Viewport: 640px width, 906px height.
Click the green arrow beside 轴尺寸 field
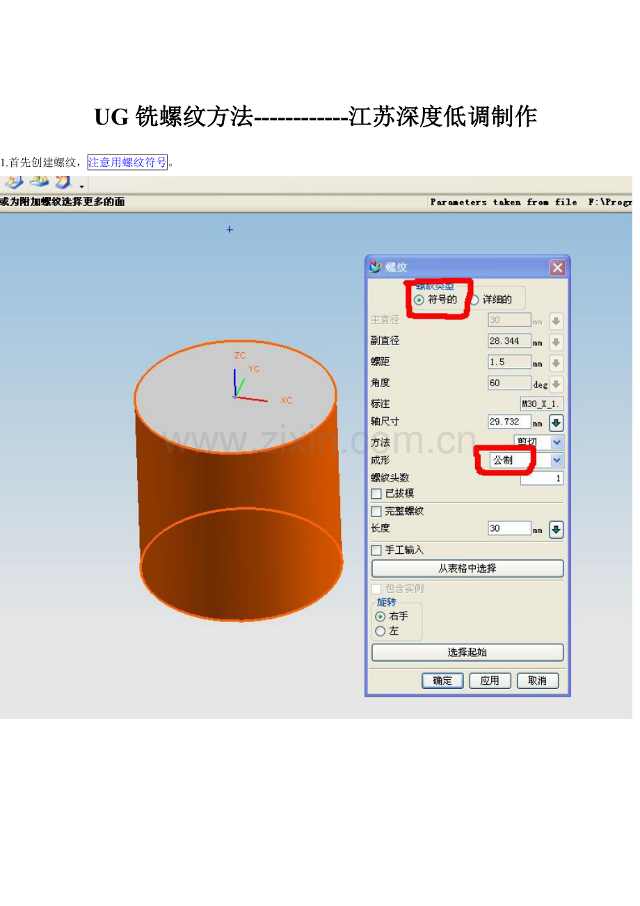(557, 422)
